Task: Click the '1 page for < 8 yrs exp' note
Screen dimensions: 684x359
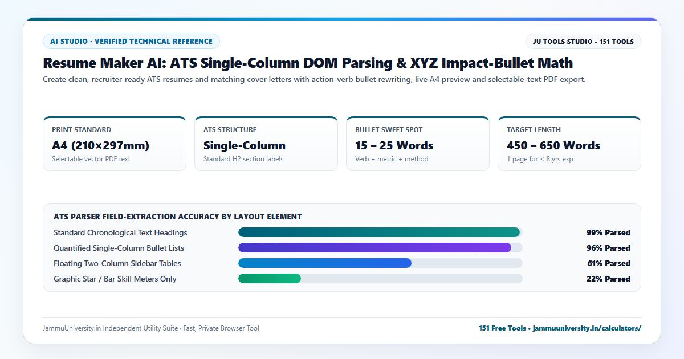Action: tap(540, 159)
